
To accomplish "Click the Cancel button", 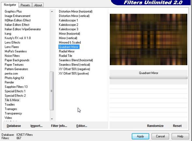I will [x=160, y=136].
